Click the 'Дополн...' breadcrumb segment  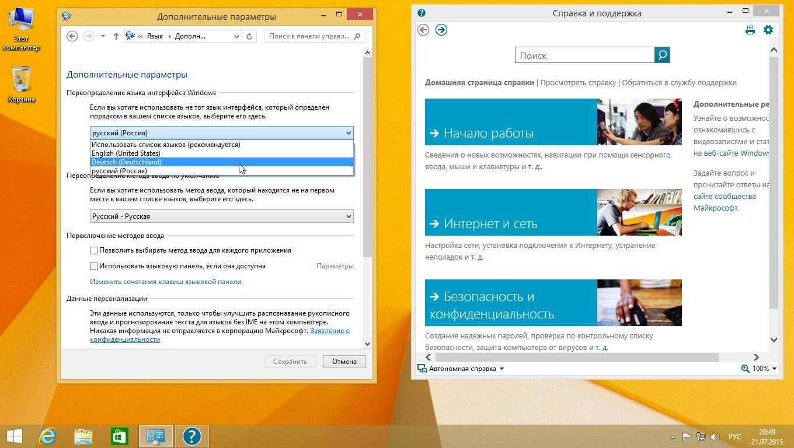[x=190, y=36]
